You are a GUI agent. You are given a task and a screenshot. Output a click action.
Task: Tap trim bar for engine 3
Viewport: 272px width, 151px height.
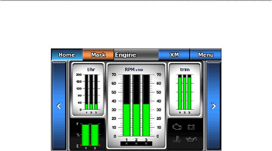click(189, 92)
